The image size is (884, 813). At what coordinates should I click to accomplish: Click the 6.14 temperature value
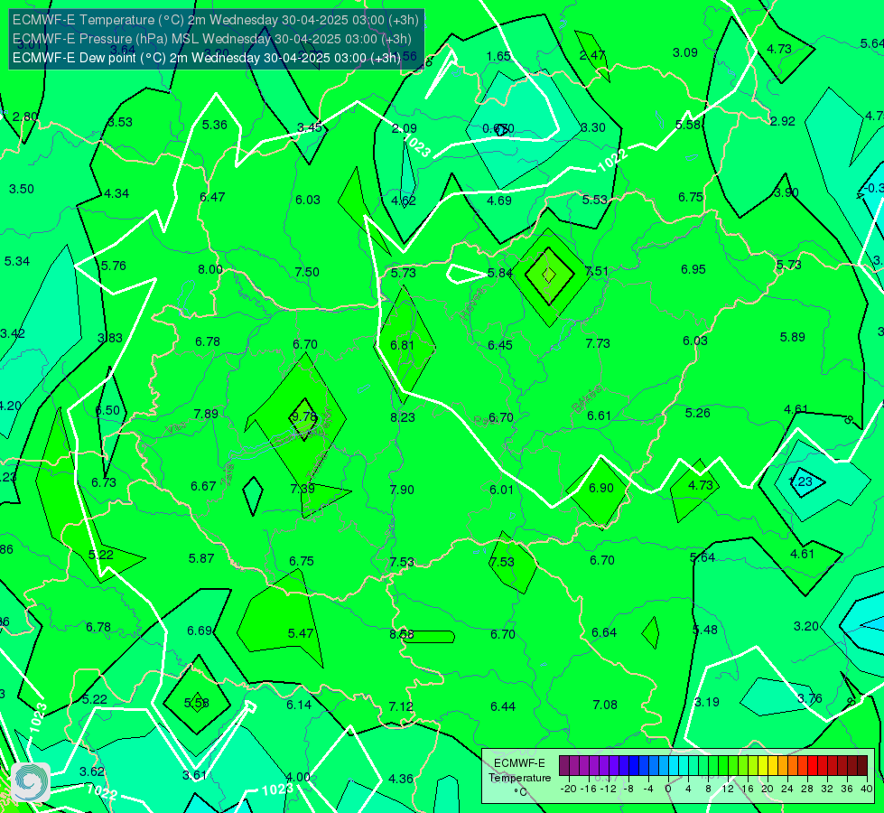coord(299,706)
